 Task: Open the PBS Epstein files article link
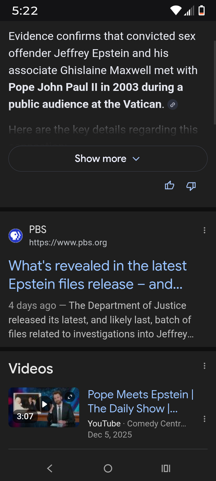point(97,275)
